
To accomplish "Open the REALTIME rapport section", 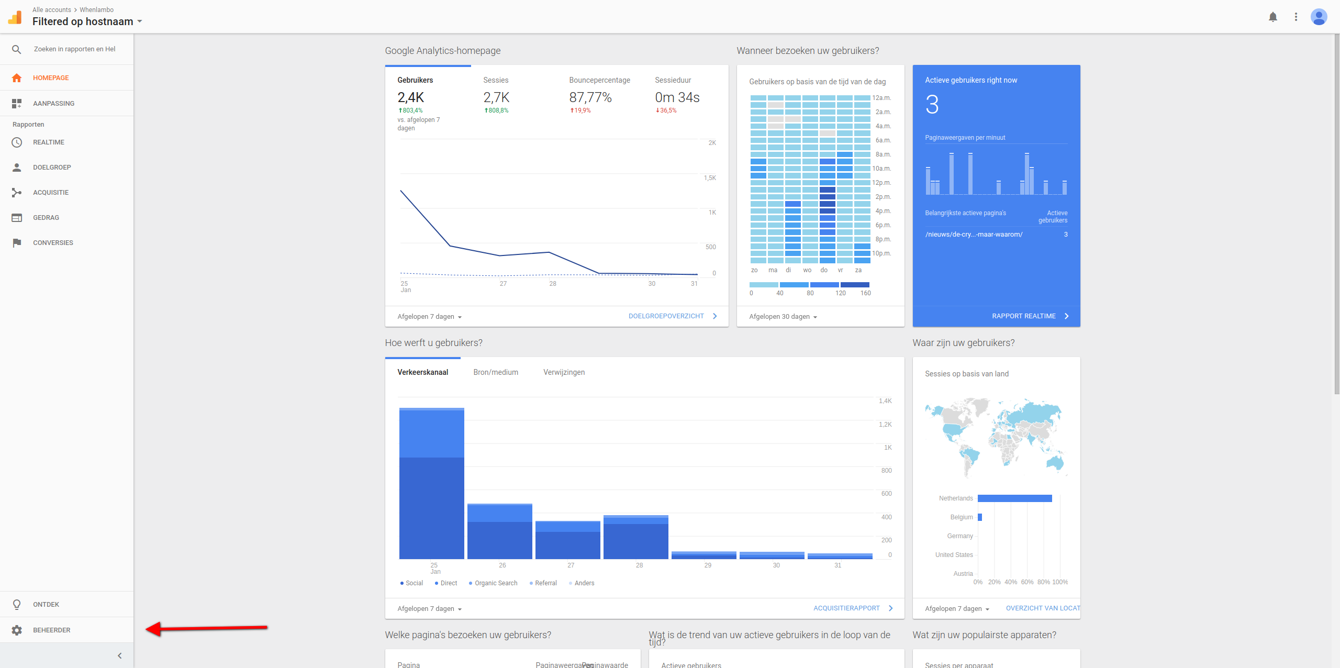I will click(48, 142).
